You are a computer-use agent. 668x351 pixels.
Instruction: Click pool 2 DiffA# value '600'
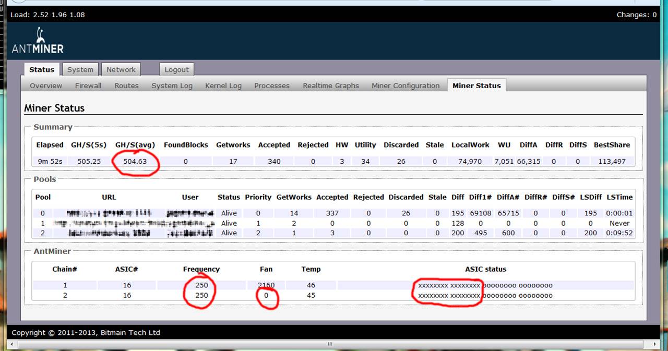[508, 233]
